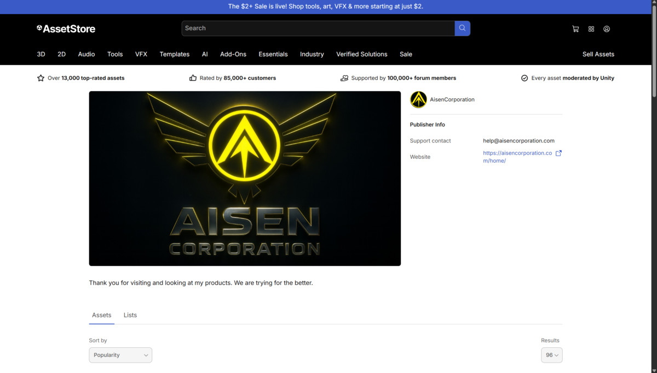
Task: Open the Add-Ons category menu
Action: pyautogui.click(x=233, y=54)
